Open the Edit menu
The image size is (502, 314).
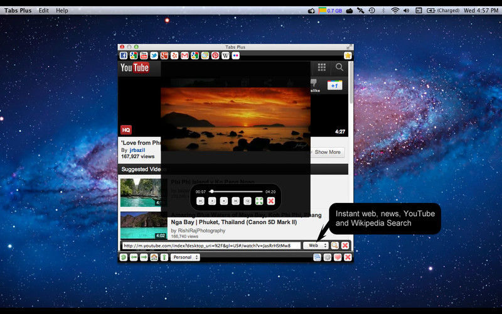(43, 11)
